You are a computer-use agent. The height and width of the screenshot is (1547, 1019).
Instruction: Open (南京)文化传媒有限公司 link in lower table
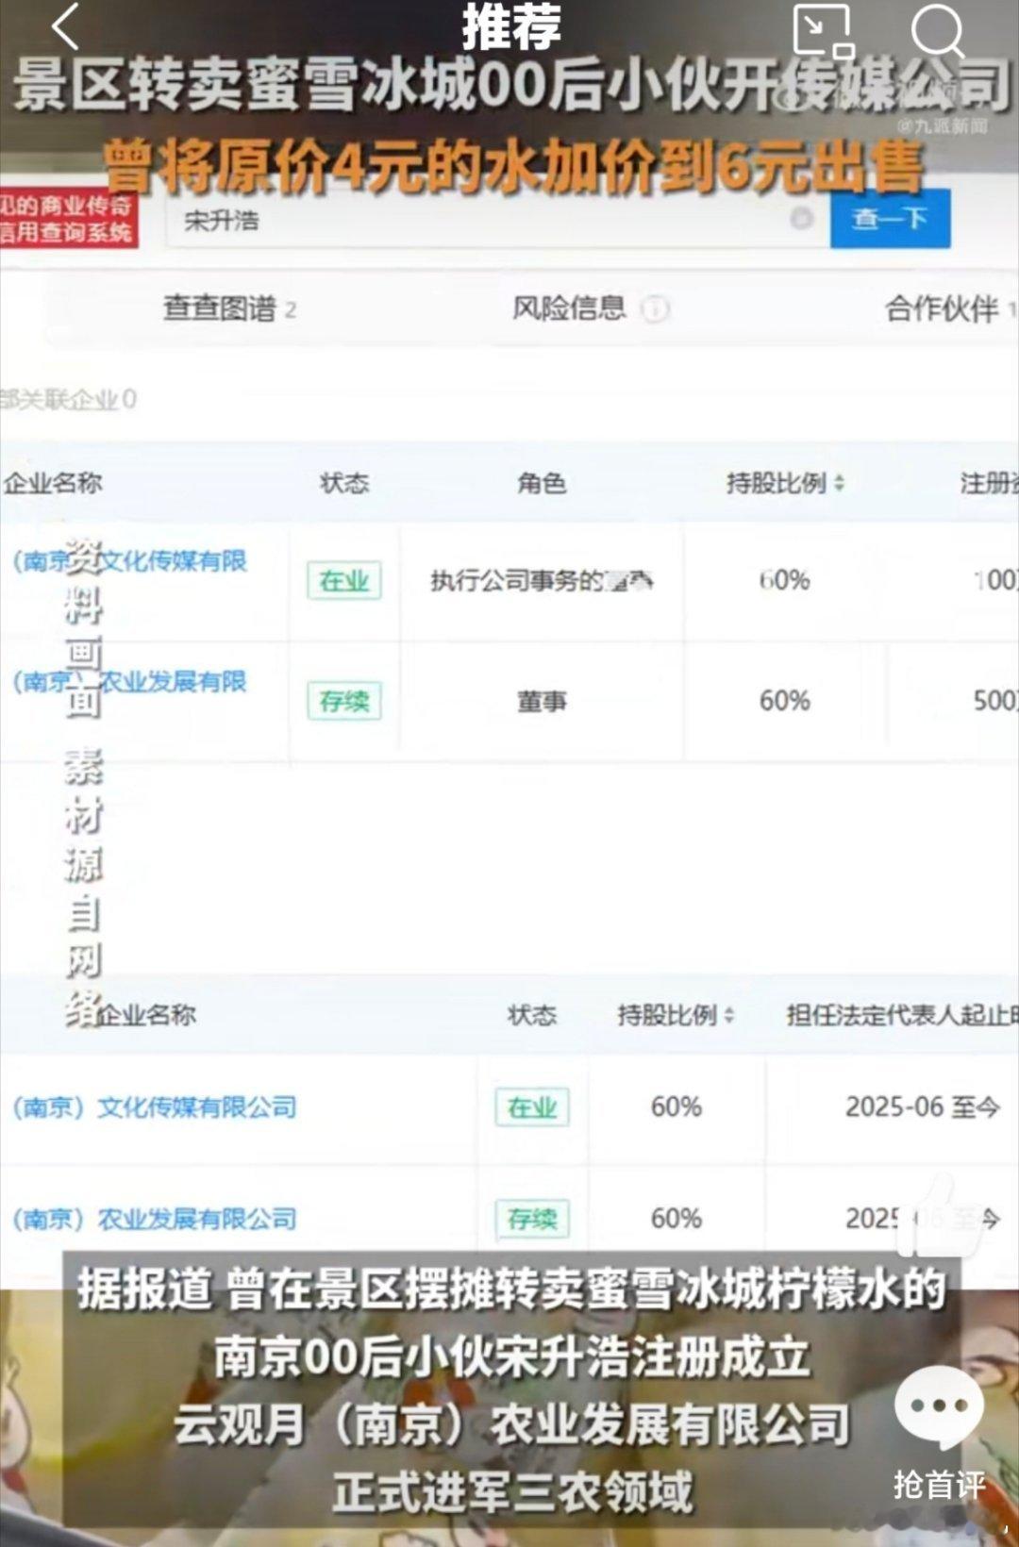tap(154, 1106)
